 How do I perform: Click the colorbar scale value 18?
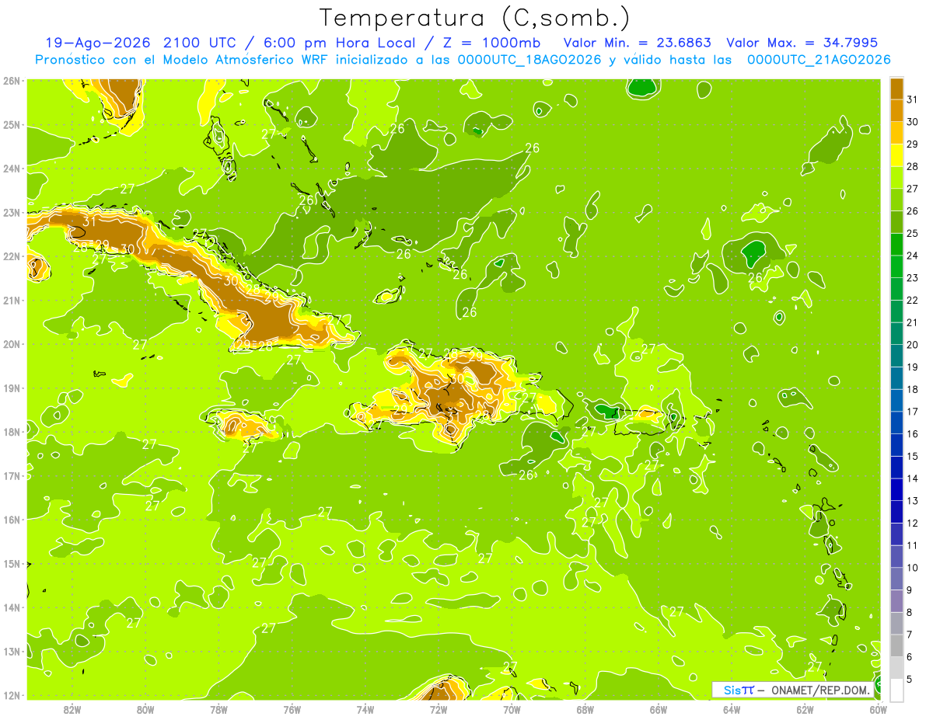pyautogui.click(x=913, y=390)
